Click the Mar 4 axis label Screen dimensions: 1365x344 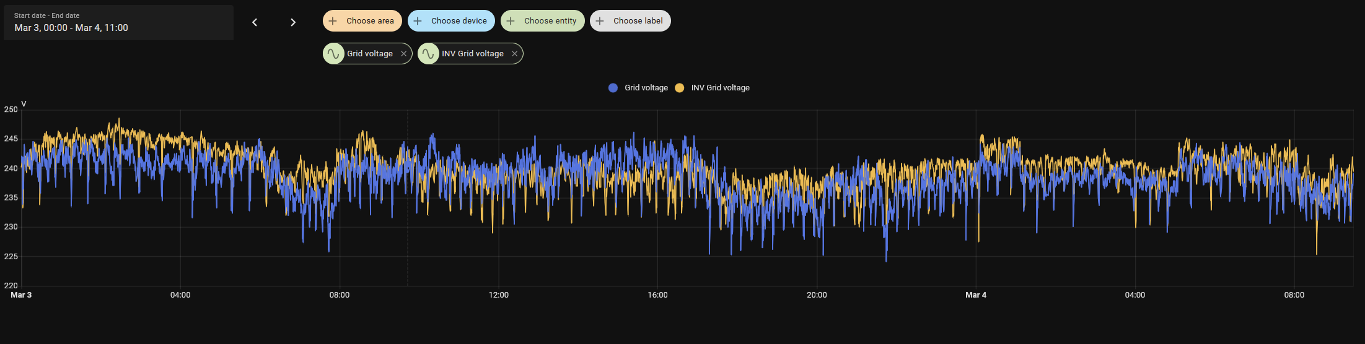[x=975, y=295]
